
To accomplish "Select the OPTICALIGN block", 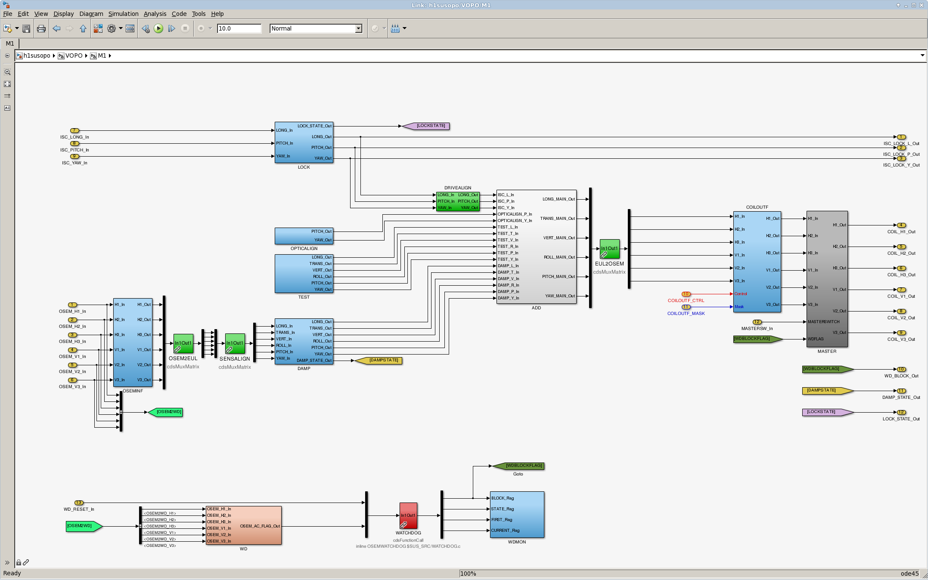I will pyautogui.click(x=304, y=236).
